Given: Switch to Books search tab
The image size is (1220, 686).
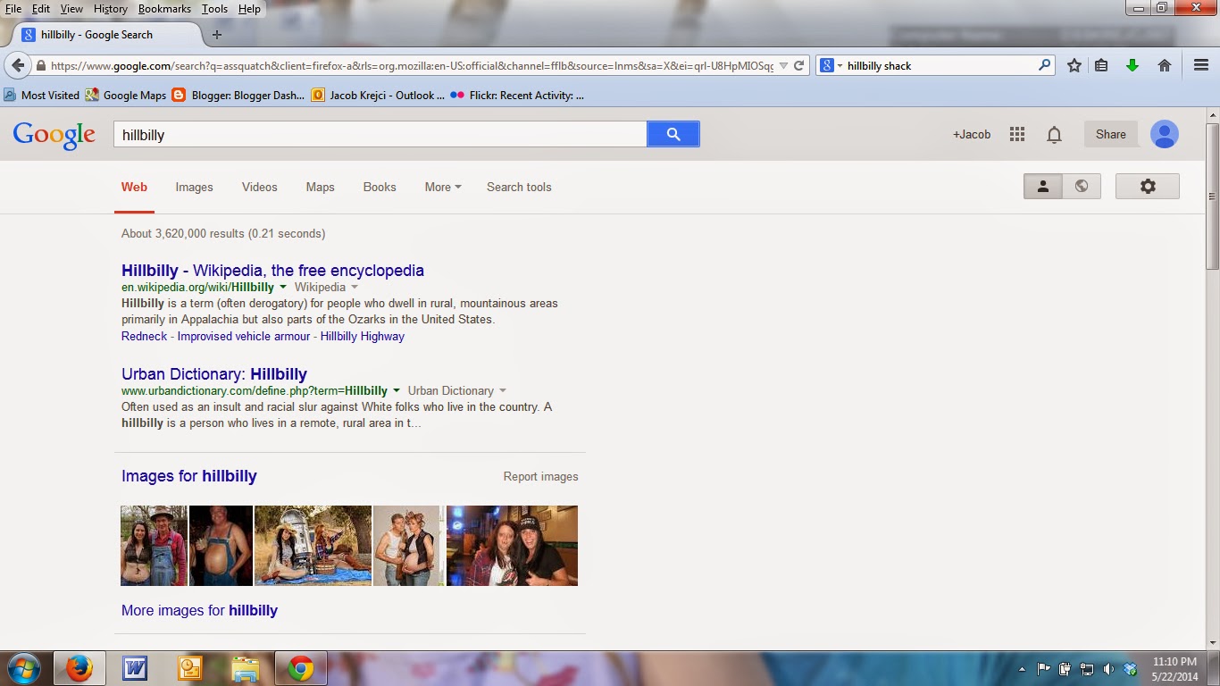Looking at the screenshot, I should pyautogui.click(x=380, y=187).
